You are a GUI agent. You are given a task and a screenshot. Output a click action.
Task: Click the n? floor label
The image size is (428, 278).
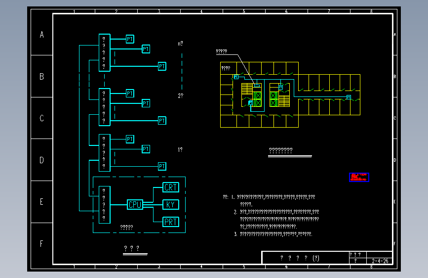point(180,44)
